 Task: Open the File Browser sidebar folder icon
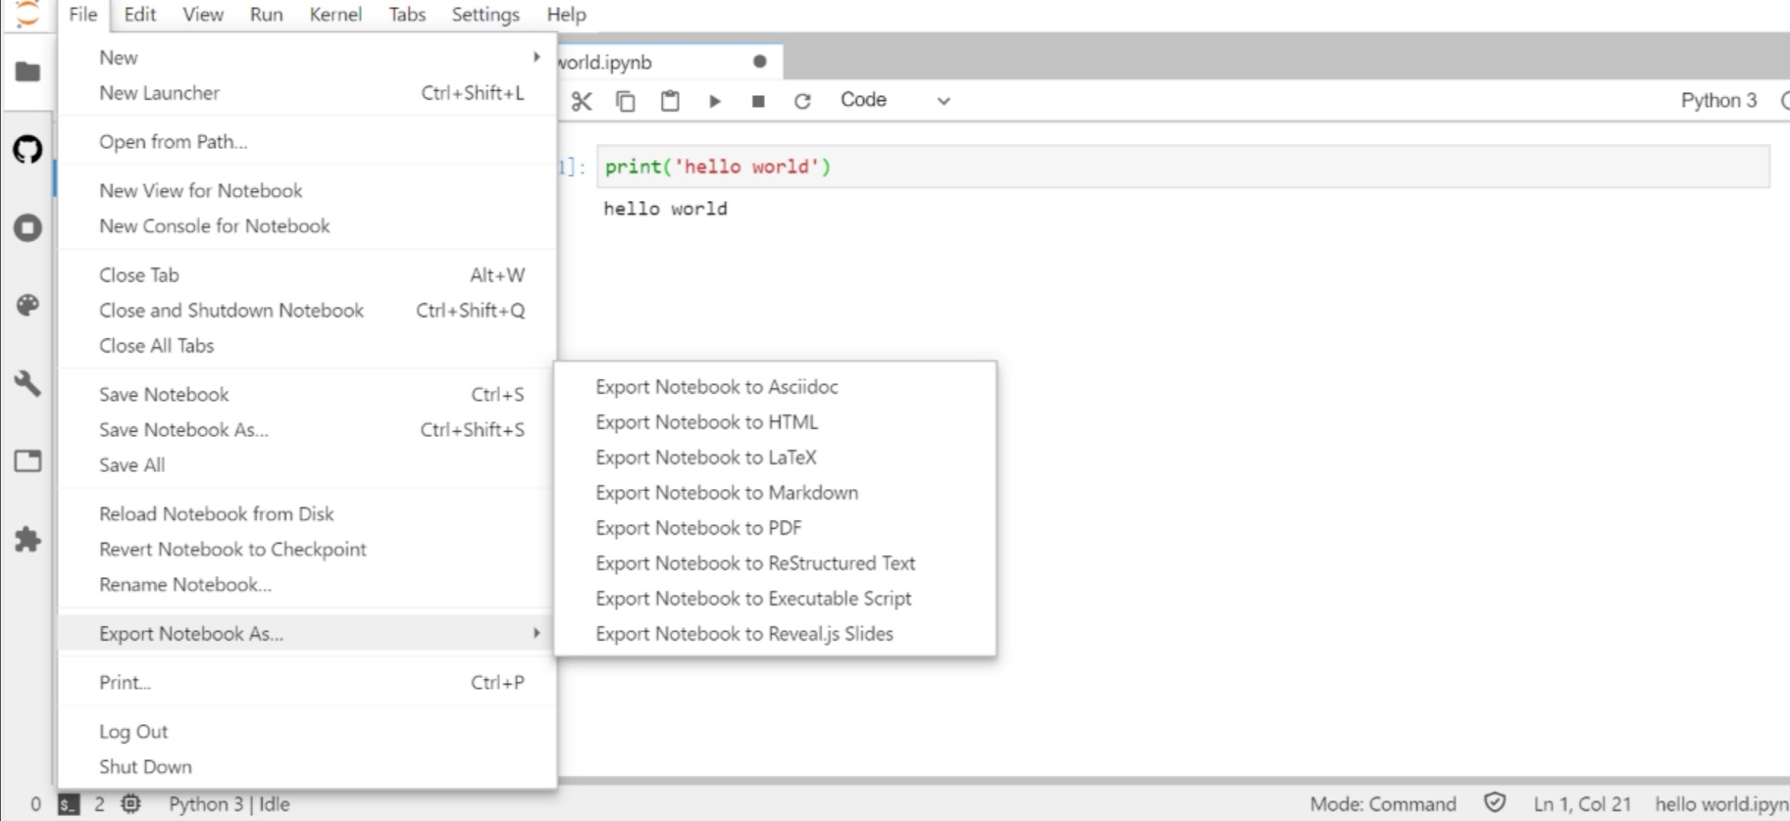click(x=27, y=72)
